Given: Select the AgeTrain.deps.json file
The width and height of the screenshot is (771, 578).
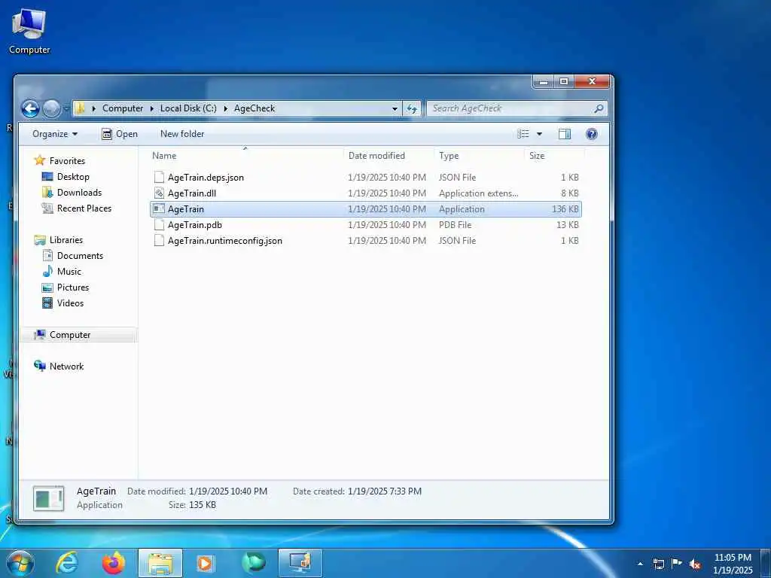Looking at the screenshot, I should (366, 178).
